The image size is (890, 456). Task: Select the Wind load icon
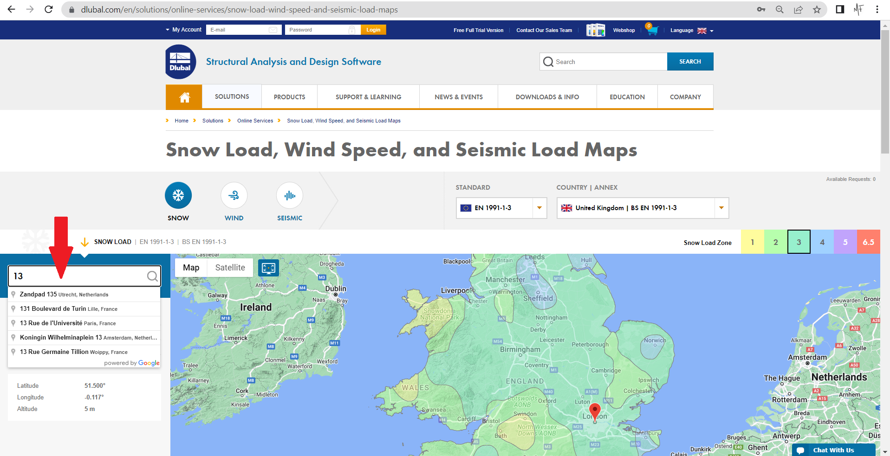coord(234,195)
